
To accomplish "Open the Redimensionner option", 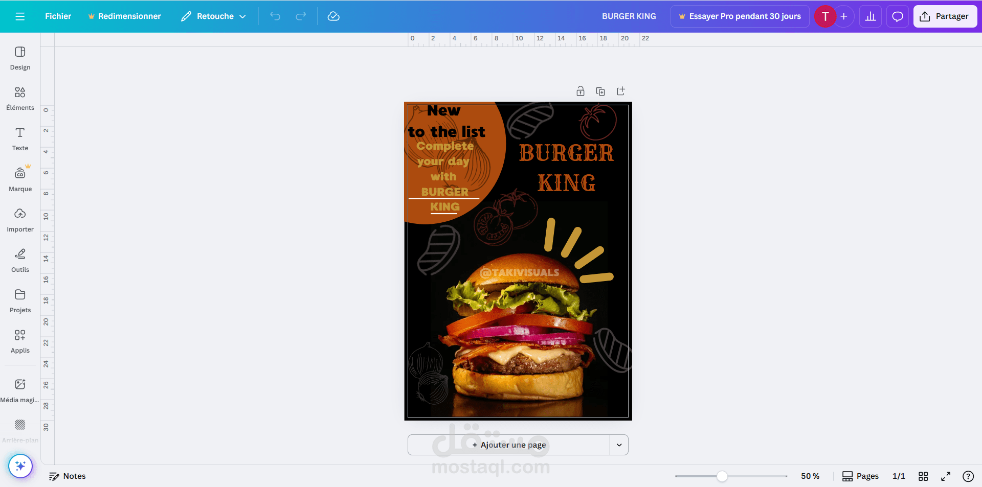I will pos(124,16).
